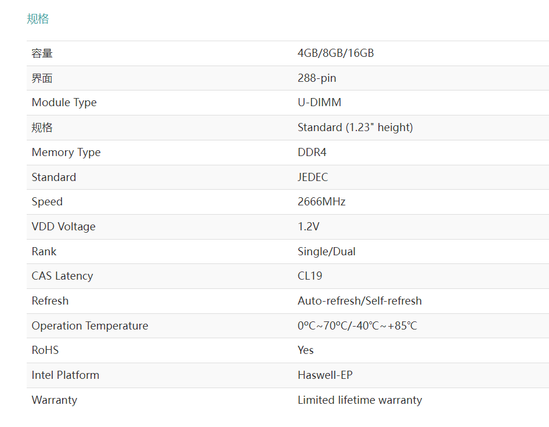The image size is (549, 427).
Task: Select the DDR4 value
Action: [312, 153]
